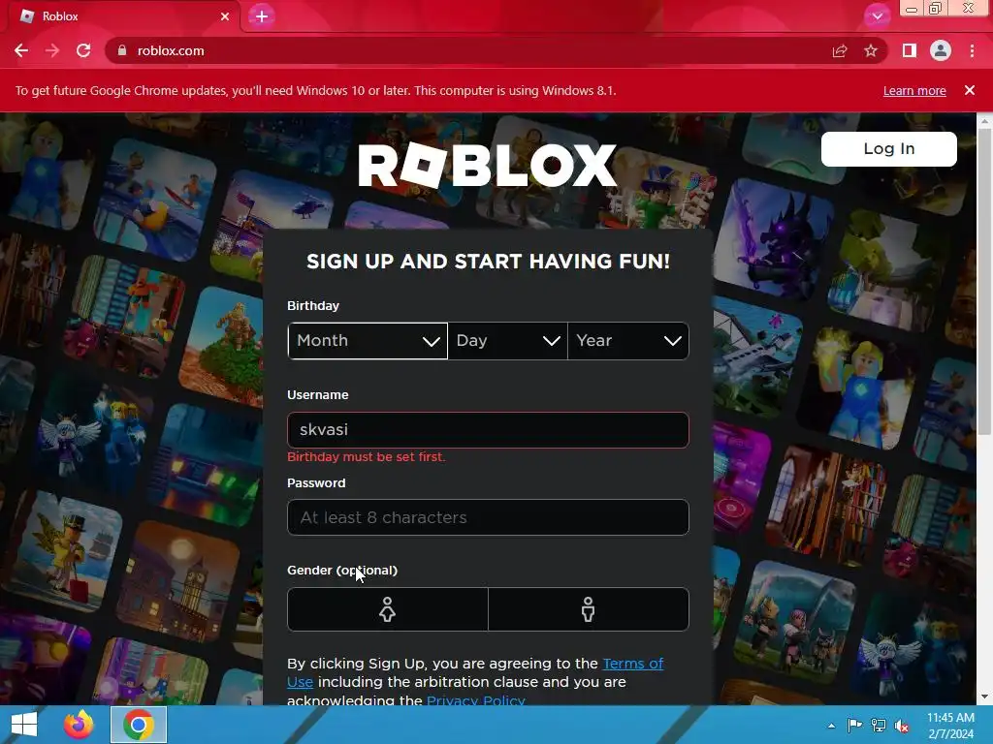The height and width of the screenshot is (744, 993).
Task: Click the muted volume tray icon
Action: (x=902, y=726)
